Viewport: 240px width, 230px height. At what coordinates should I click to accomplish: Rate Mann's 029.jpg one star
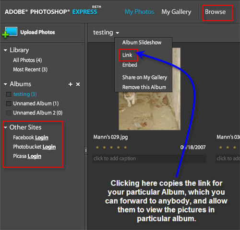pos(97,148)
